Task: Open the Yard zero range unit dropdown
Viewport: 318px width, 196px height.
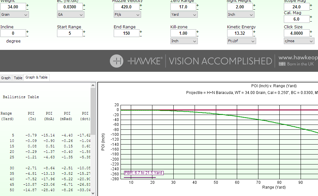Action: click(x=184, y=14)
